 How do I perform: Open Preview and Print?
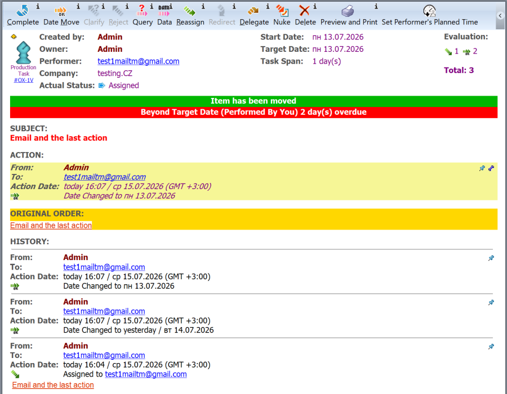point(348,11)
